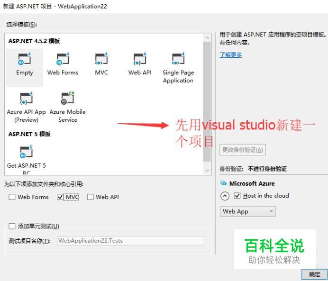Choose the Web API template icon

tap(140, 59)
